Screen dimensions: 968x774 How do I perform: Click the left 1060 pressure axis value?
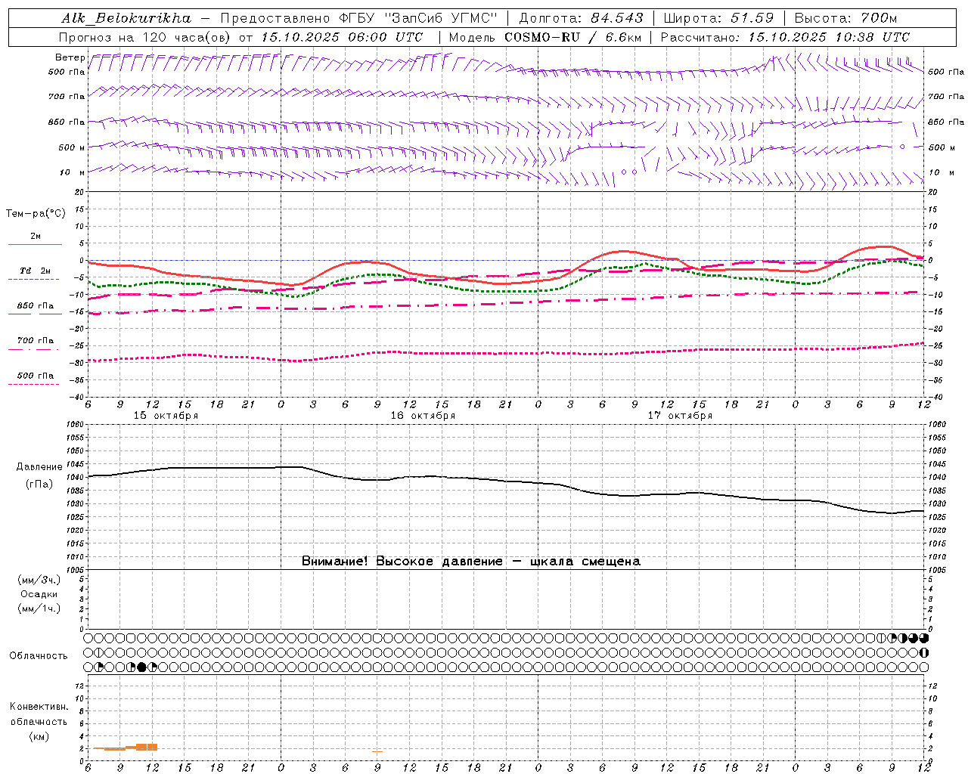click(75, 425)
